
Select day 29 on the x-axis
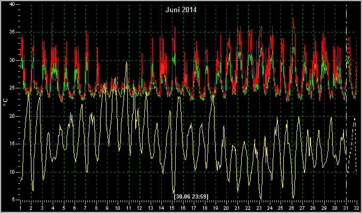pyautogui.click(x=324, y=208)
